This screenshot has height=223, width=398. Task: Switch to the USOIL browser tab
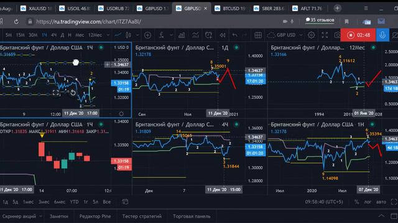click(x=75, y=8)
